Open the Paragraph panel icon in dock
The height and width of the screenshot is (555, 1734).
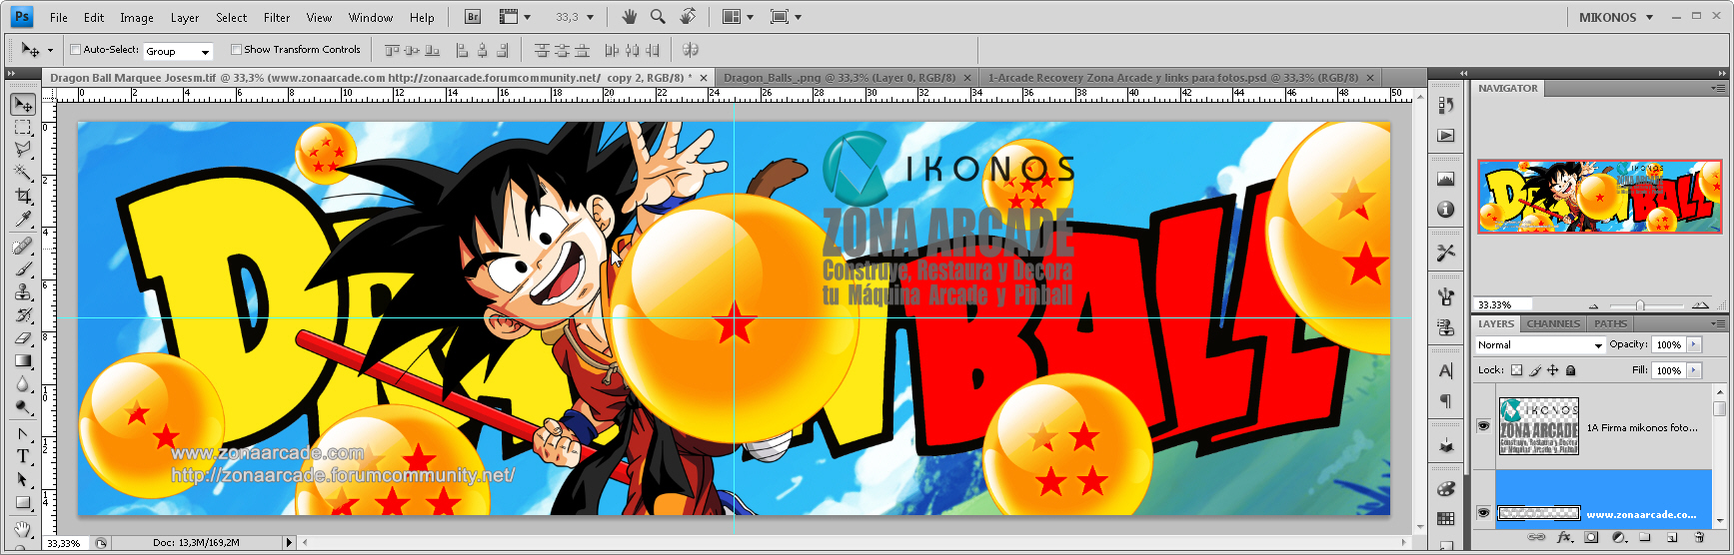tap(1446, 401)
